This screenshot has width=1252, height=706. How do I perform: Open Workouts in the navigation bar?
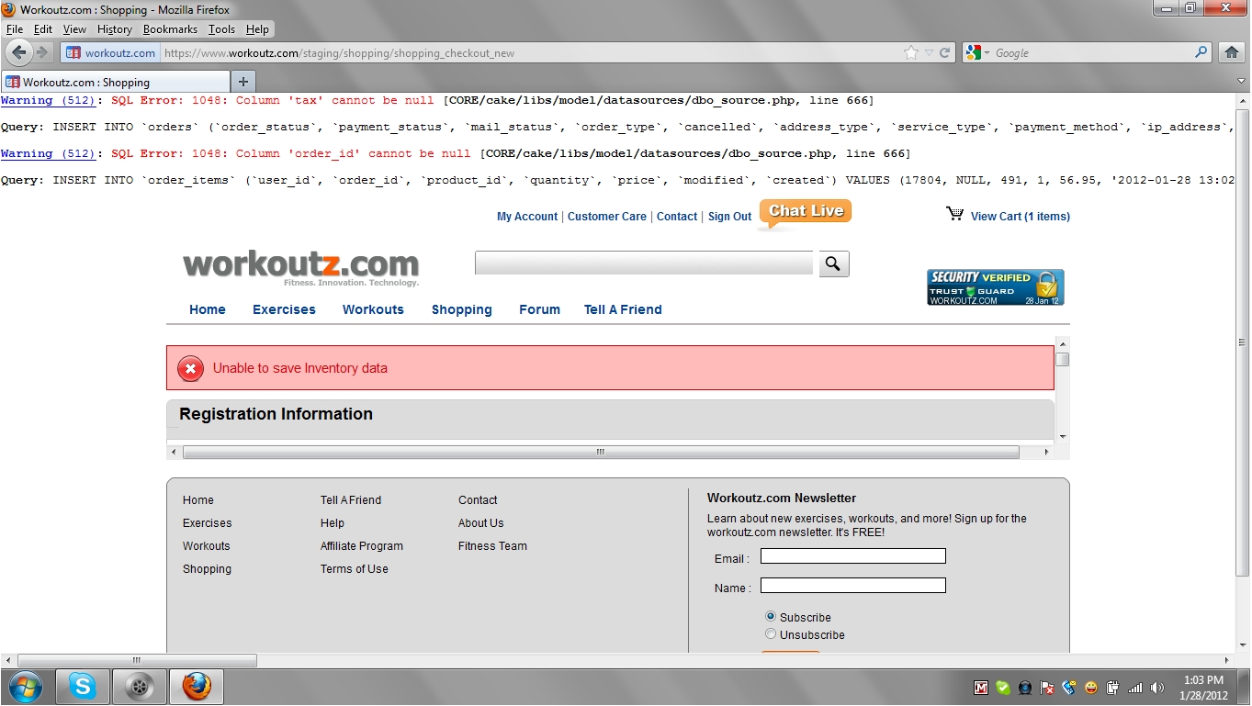373,309
